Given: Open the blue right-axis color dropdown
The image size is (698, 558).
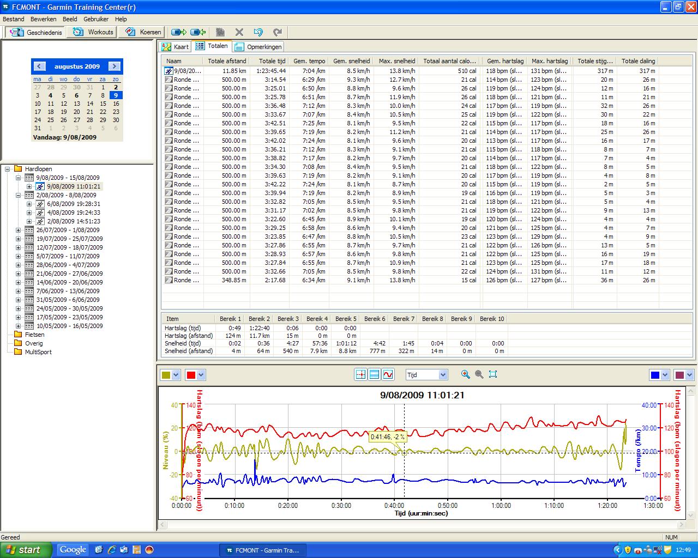Looking at the screenshot, I should [665, 375].
